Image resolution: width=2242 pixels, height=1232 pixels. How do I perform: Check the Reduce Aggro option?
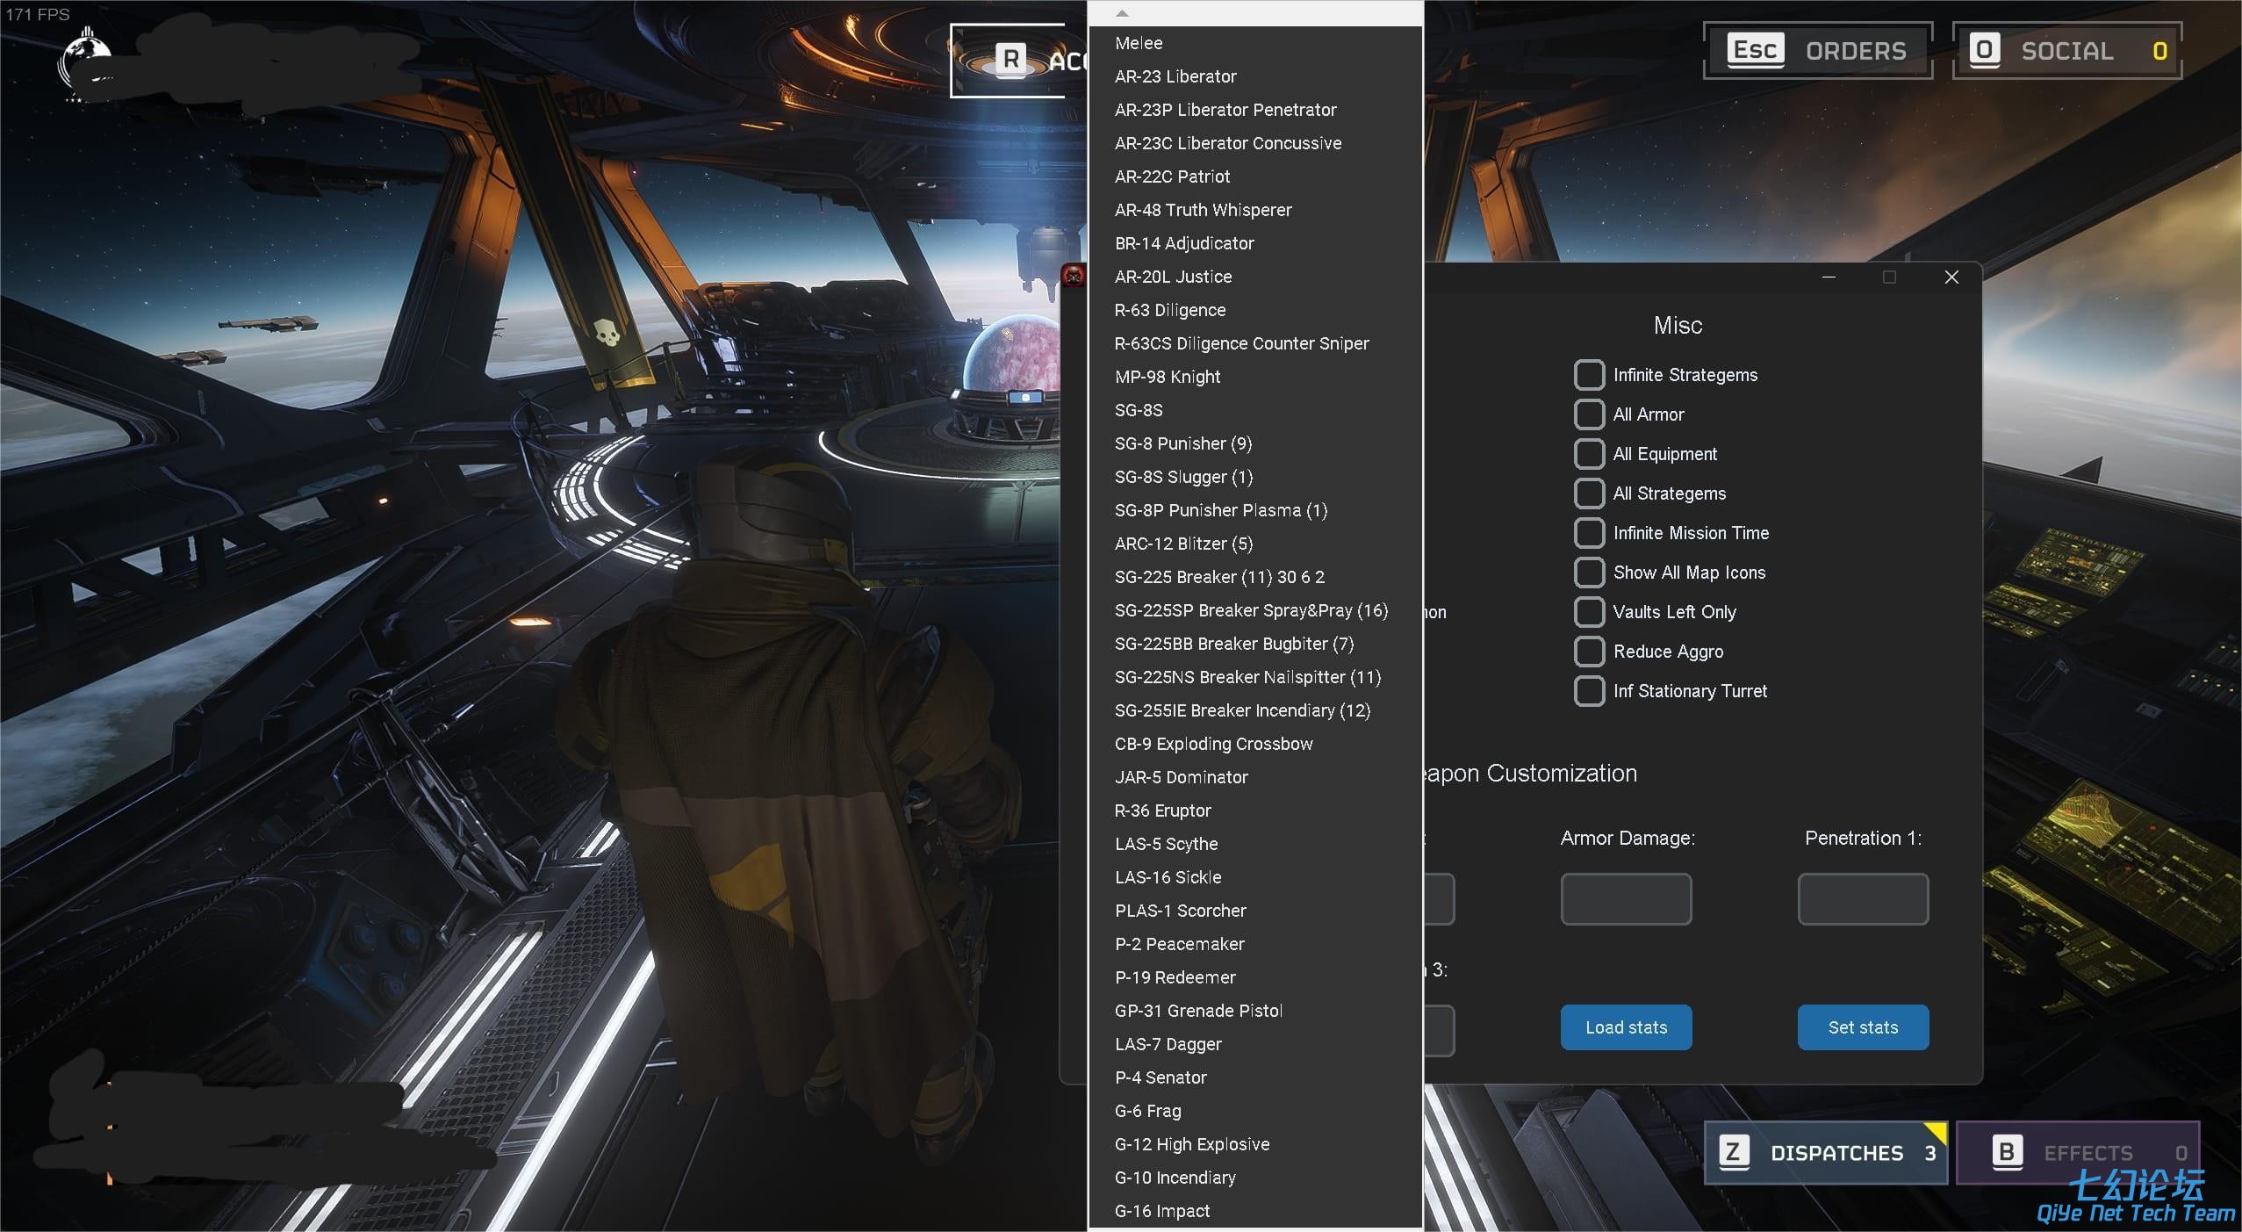pyautogui.click(x=1588, y=652)
